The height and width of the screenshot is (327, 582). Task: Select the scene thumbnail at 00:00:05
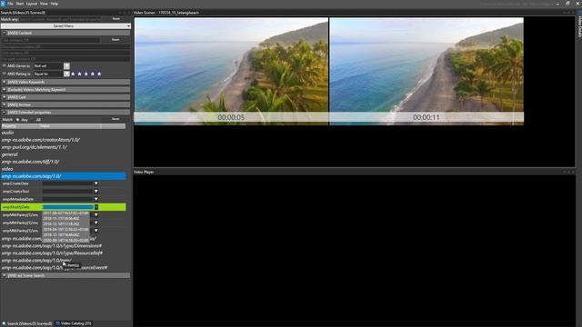231,71
